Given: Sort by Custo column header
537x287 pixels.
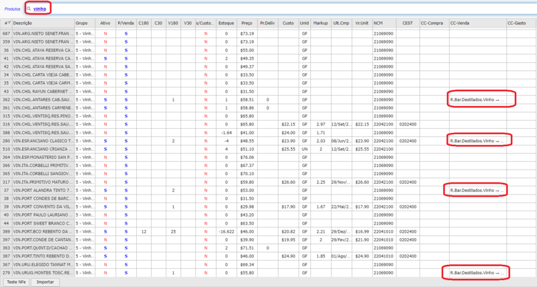Looking at the screenshot, I should tap(289, 23).
